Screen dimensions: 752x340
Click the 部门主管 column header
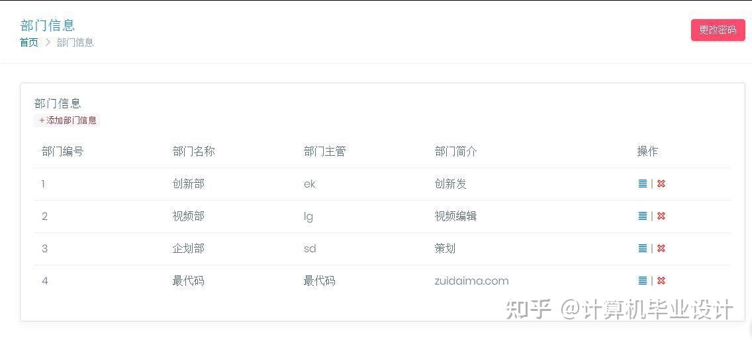pos(324,151)
